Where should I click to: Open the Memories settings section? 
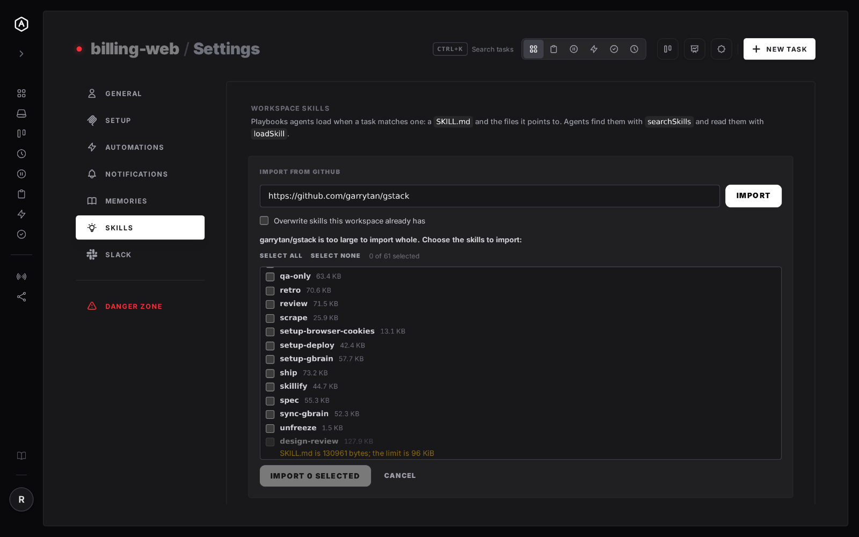[x=140, y=201]
